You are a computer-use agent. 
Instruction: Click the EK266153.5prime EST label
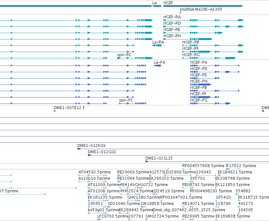point(166,178)
